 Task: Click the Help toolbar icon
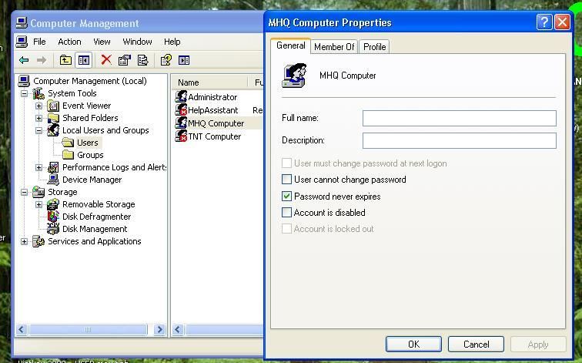(x=166, y=60)
